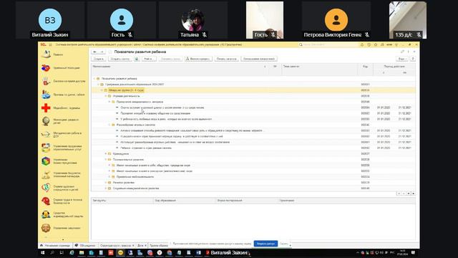Open the red-blue icon section below Главное
This screenshot has width=458, height=258.
point(63,68)
